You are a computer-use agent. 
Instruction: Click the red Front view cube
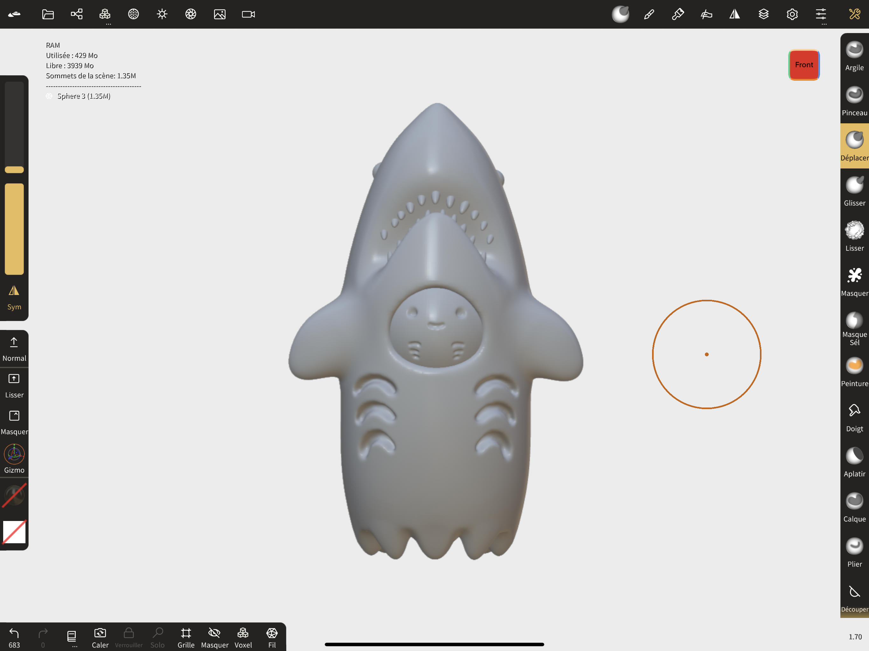click(x=804, y=65)
